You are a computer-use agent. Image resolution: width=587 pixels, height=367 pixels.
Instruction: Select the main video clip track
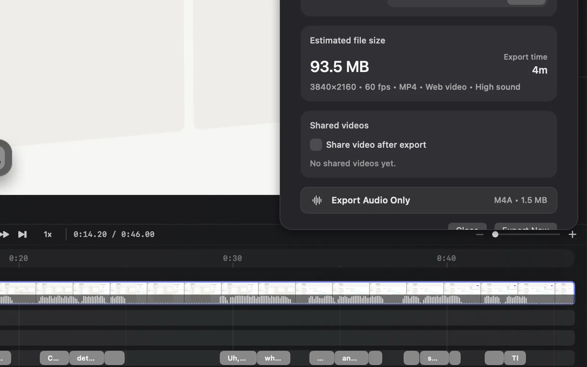click(x=287, y=293)
